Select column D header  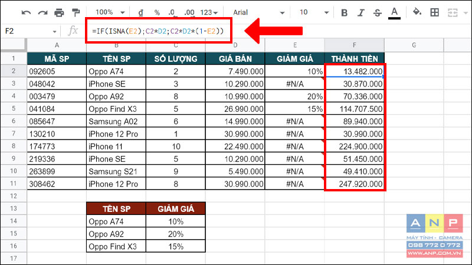[x=235, y=45]
